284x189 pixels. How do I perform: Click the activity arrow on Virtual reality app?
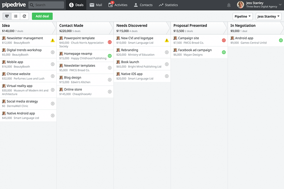pos(53,90)
